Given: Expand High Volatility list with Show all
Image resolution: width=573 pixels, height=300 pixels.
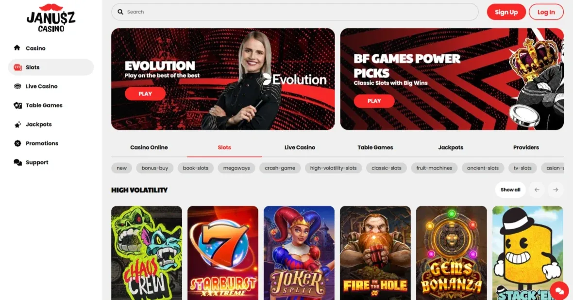Looking at the screenshot, I should (510, 189).
